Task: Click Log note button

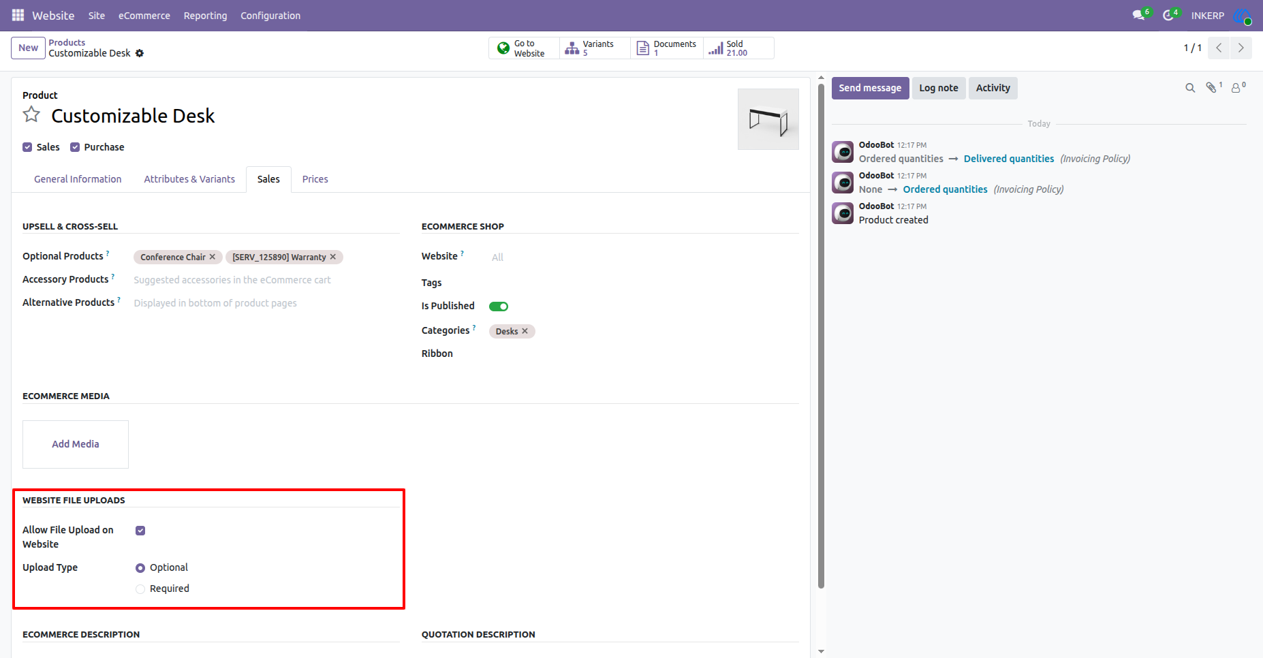Action: (x=939, y=88)
